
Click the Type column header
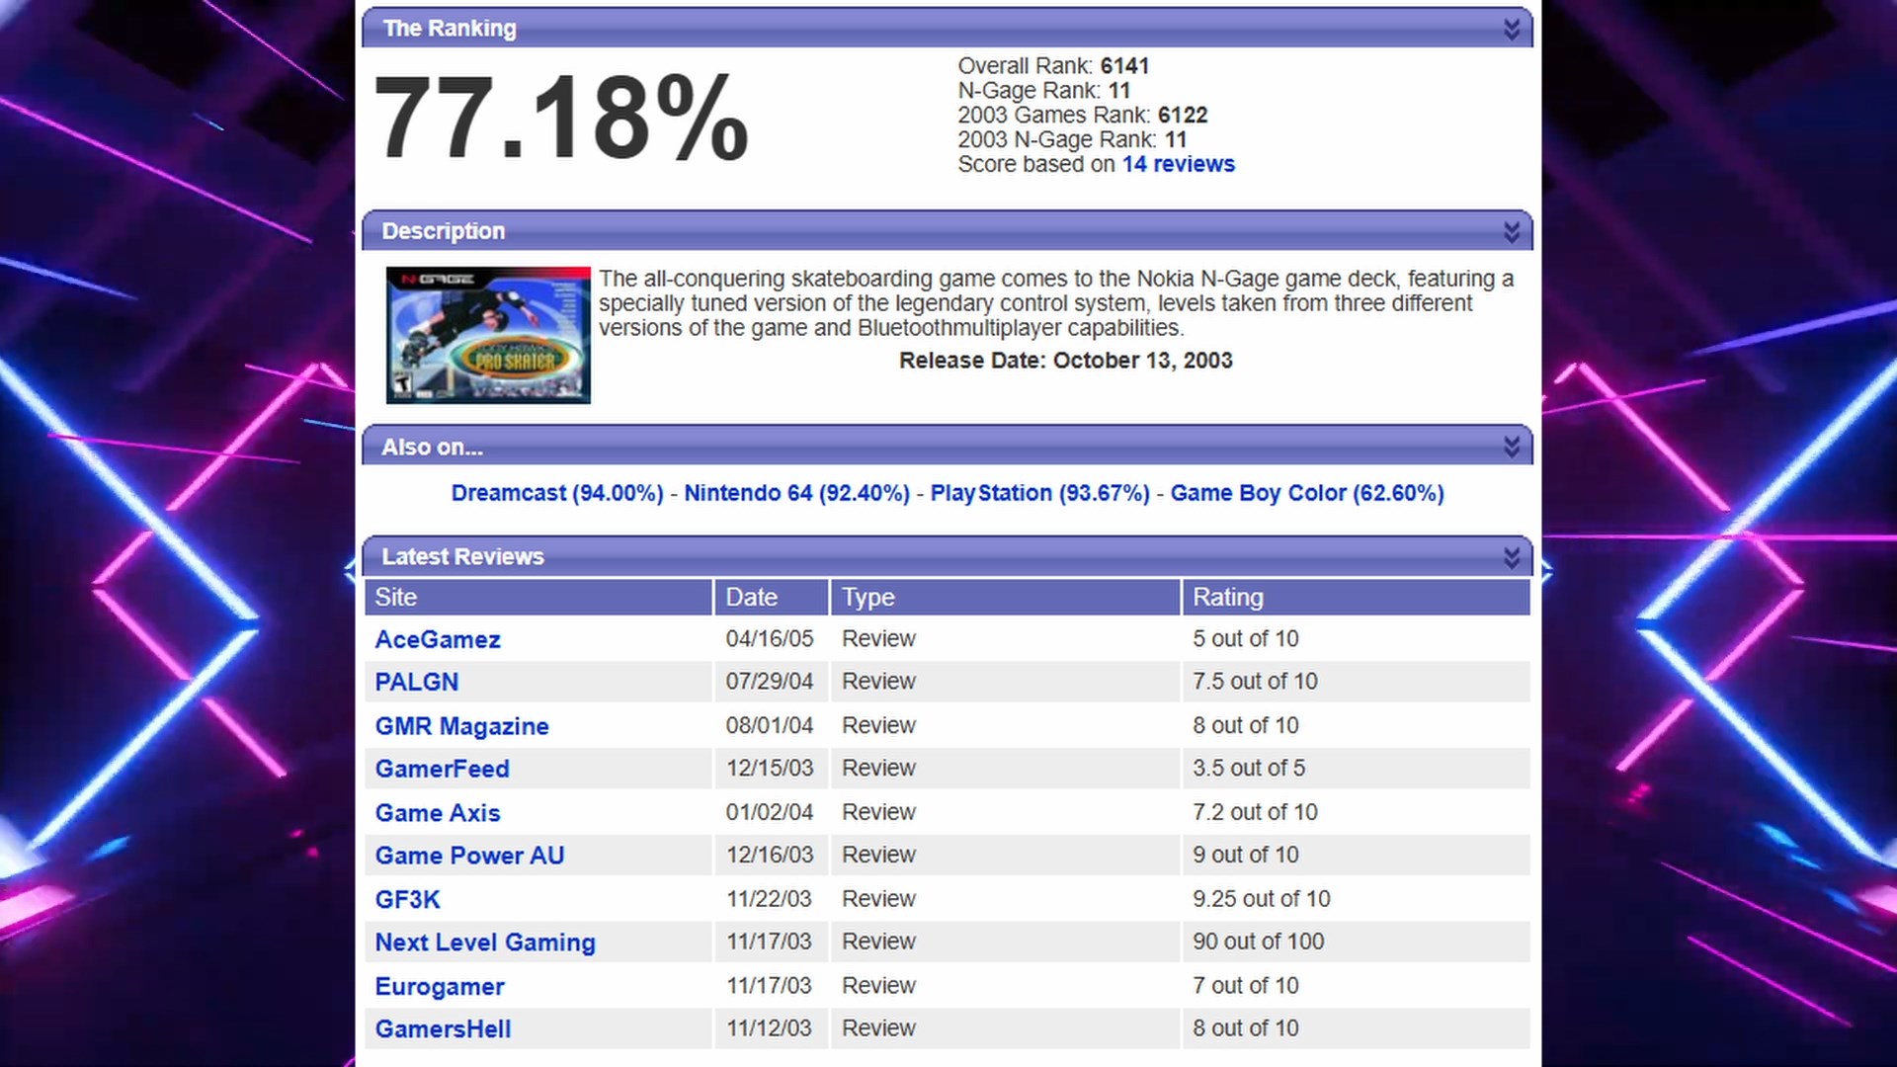1006,597
